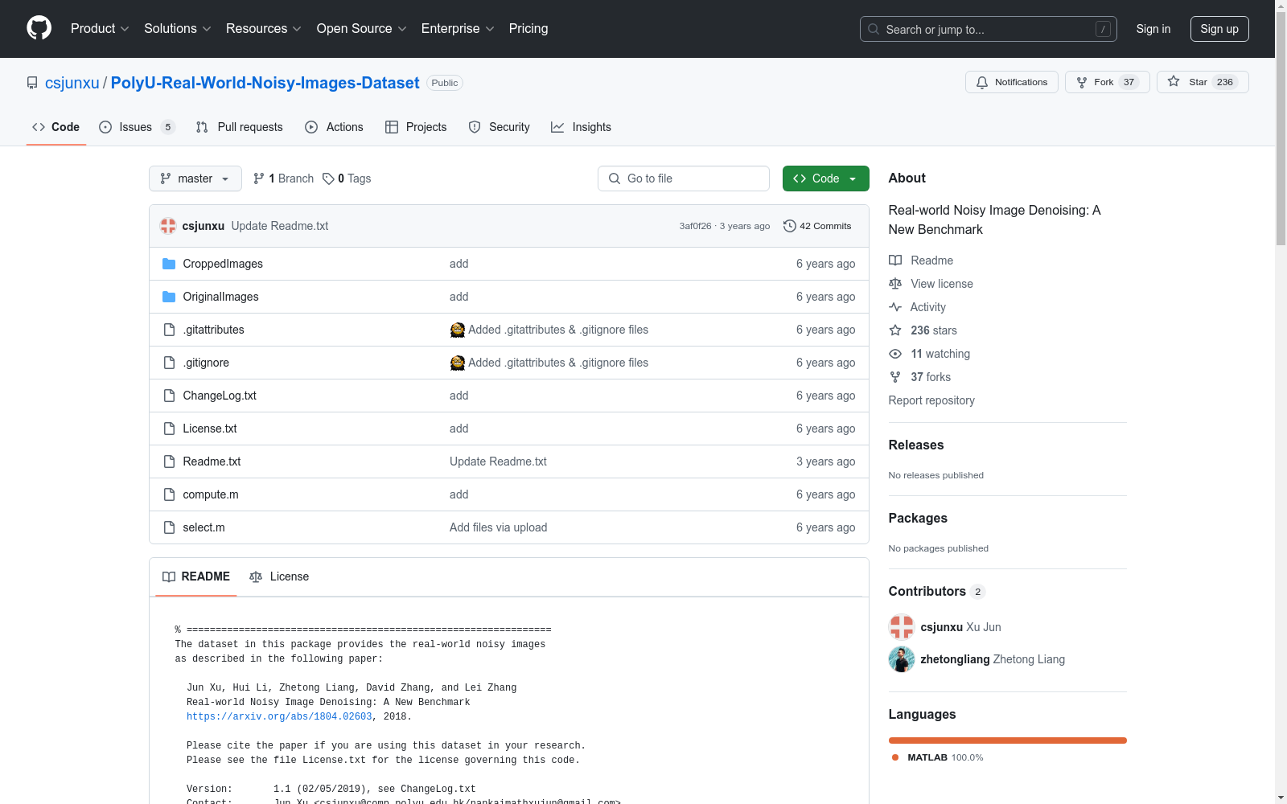Open the arxiv.org paper link
Screen dimensions: 1287x804
pyautogui.click(x=279, y=716)
